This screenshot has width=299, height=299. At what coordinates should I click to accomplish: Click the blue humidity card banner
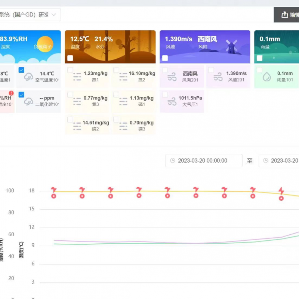point(30,47)
